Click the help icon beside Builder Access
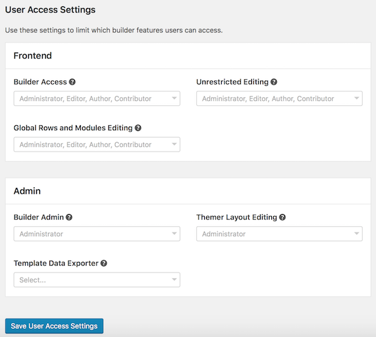This screenshot has height=337, width=376. click(x=72, y=82)
